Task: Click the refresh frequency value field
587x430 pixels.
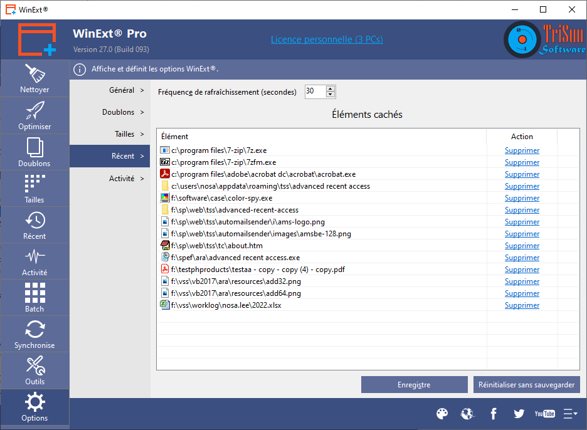Action: coord(315,92)
